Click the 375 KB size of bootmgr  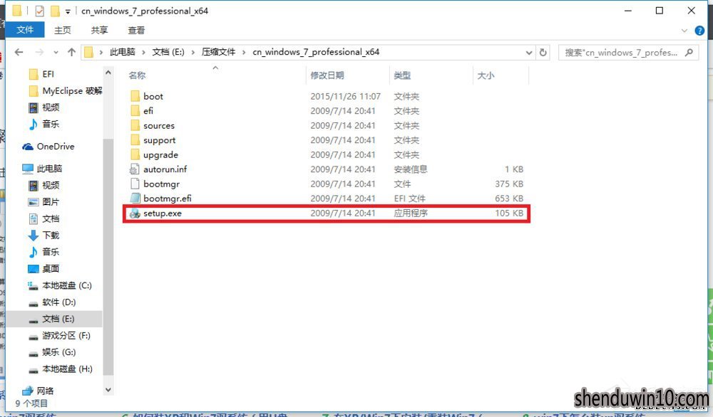coord(509,184)
